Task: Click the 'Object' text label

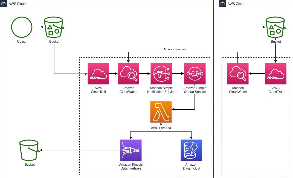Action: point(22,42)
